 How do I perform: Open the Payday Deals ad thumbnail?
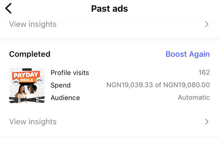[x=27, y=85]
